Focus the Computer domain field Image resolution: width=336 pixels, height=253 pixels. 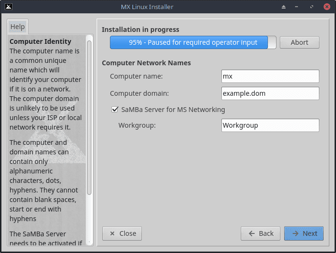point(270,93)
